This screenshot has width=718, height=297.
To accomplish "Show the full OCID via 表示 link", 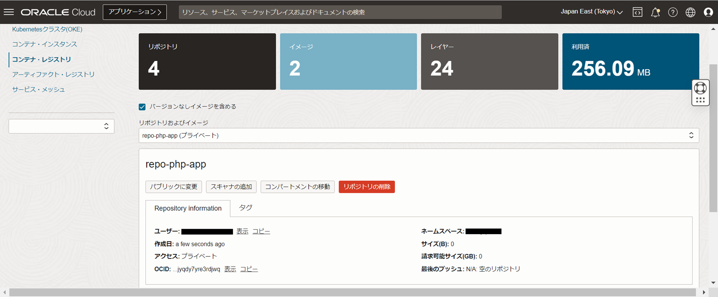I will (230, 269).
